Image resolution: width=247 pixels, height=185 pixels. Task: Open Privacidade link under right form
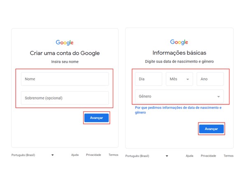tap(208, 156)
